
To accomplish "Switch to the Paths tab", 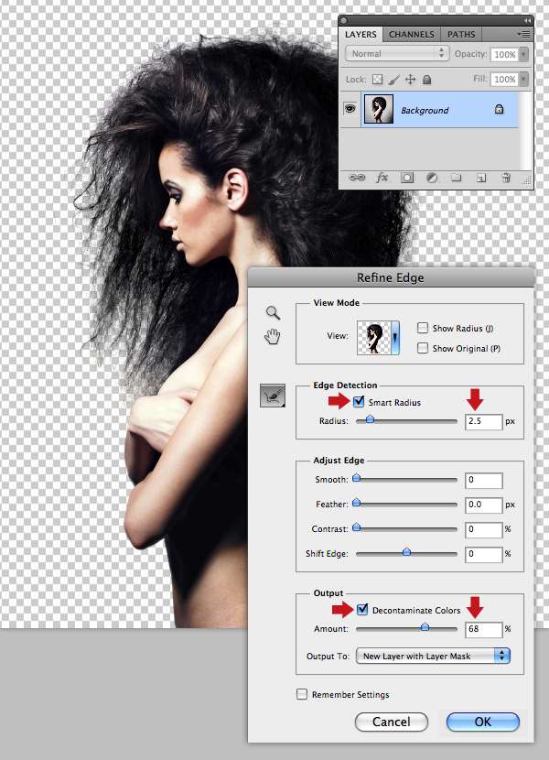I will tap(461, 35).
